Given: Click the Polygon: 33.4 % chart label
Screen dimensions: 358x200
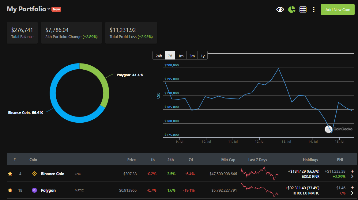Looking at the screenshot, I should [130, 75].
